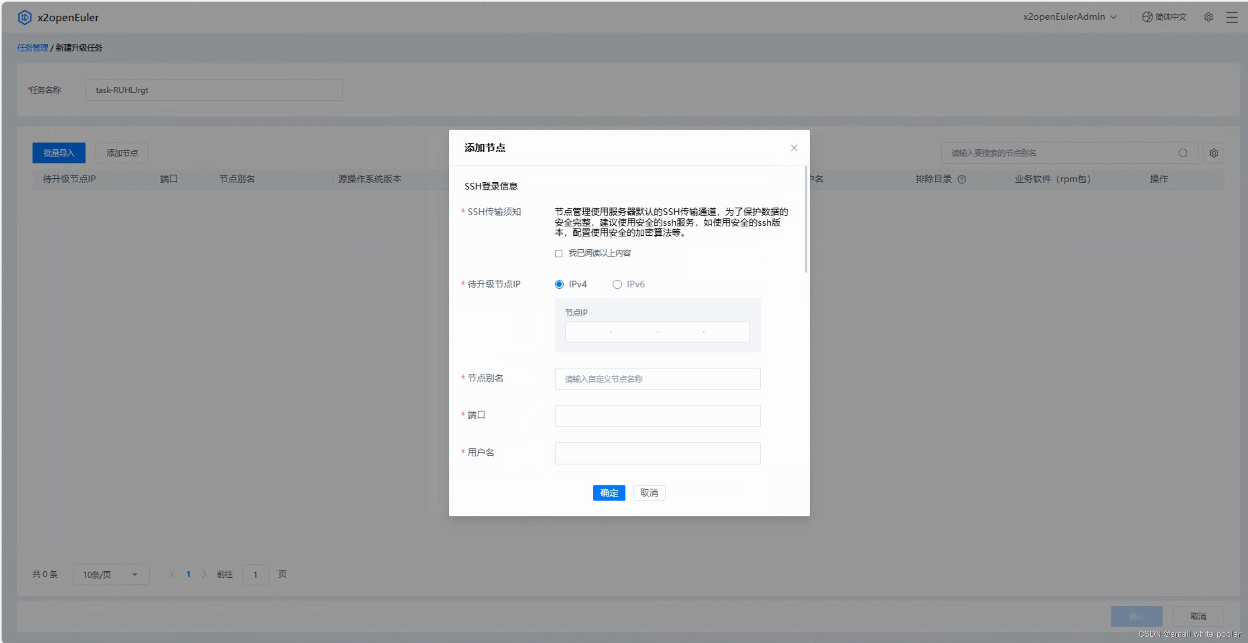Click the 任务名称 input field
Image resolution: width=1248 pixels, height=643 pixels.
point(214,90)
